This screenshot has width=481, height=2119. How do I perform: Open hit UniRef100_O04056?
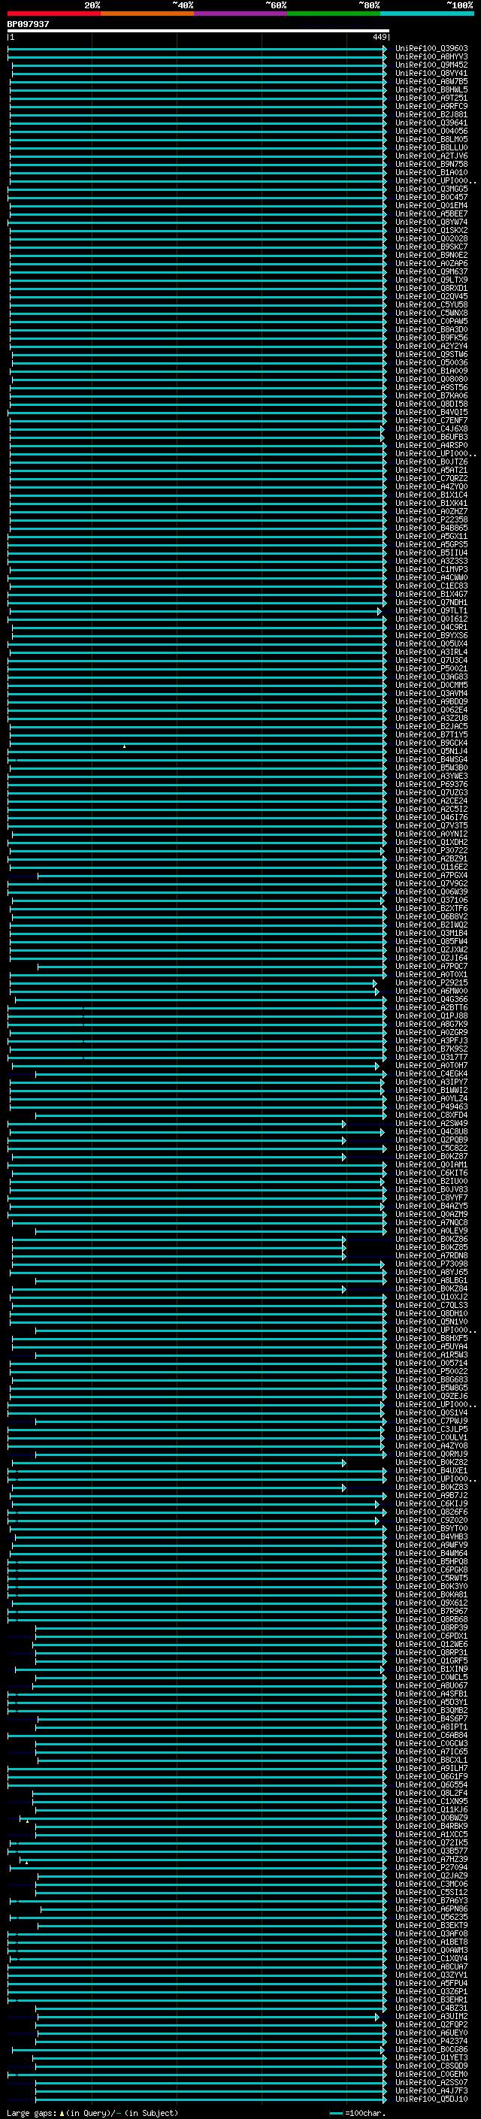431,131
